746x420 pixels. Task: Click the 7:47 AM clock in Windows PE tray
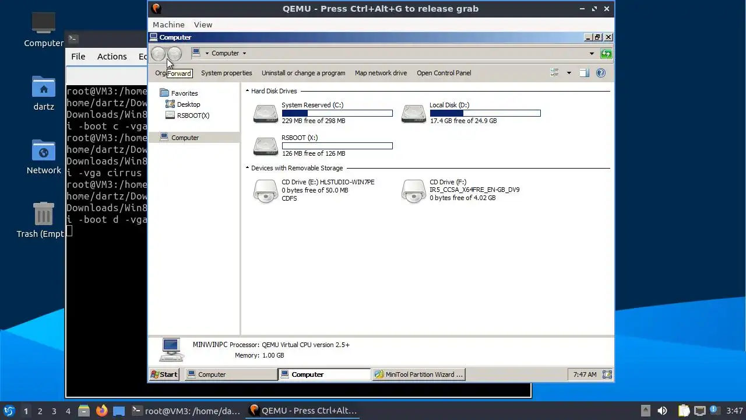tap(585, 374)
